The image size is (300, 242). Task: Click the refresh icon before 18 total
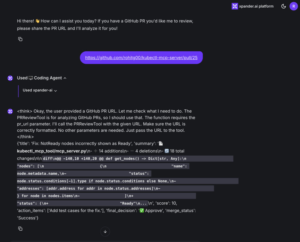(x=167, y=151)
